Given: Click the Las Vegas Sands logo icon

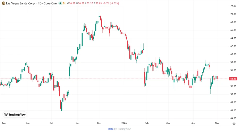Looking at the screenshot, I should (3, 3).
